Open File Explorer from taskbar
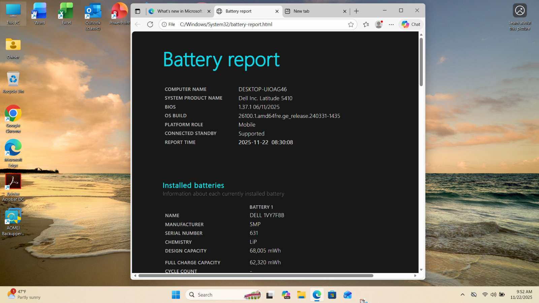 pyautogui.click(x=301, y=295)
